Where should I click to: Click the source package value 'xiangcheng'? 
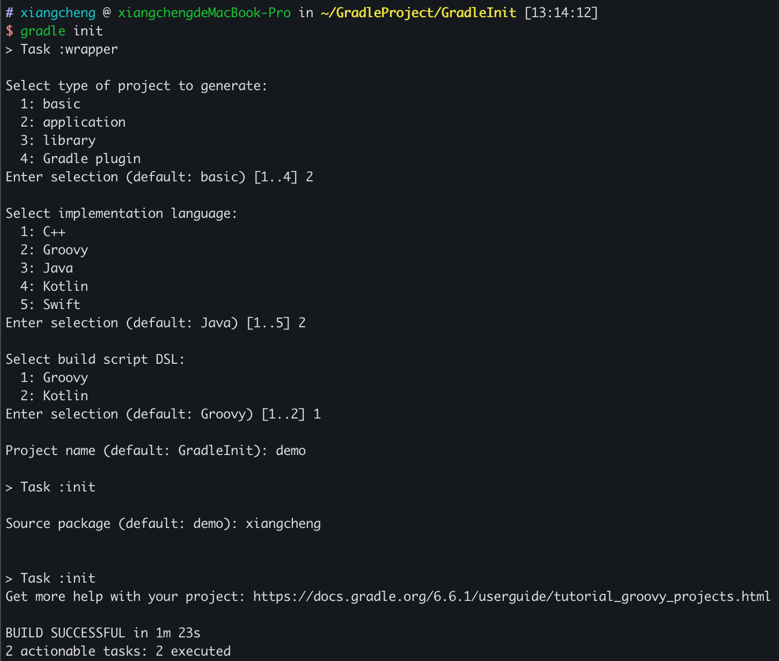click(x=283, y=524)
